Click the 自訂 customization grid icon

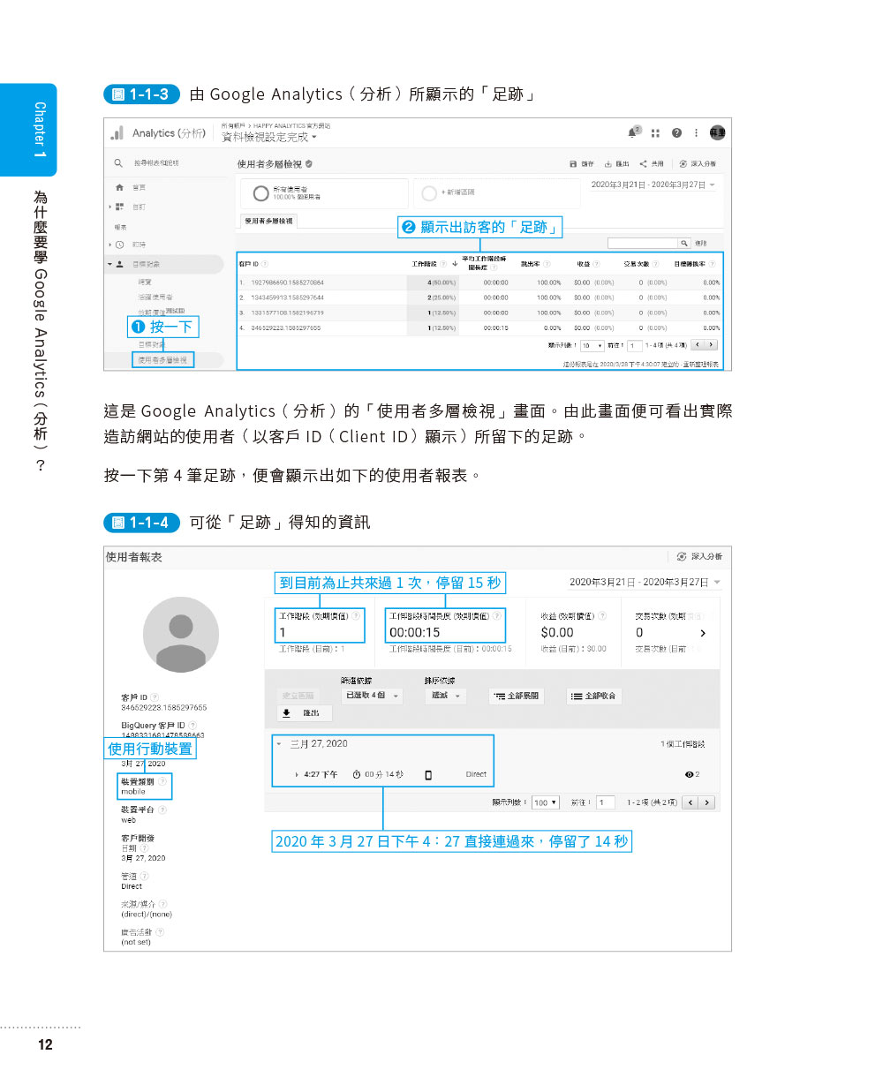[119, 207]
